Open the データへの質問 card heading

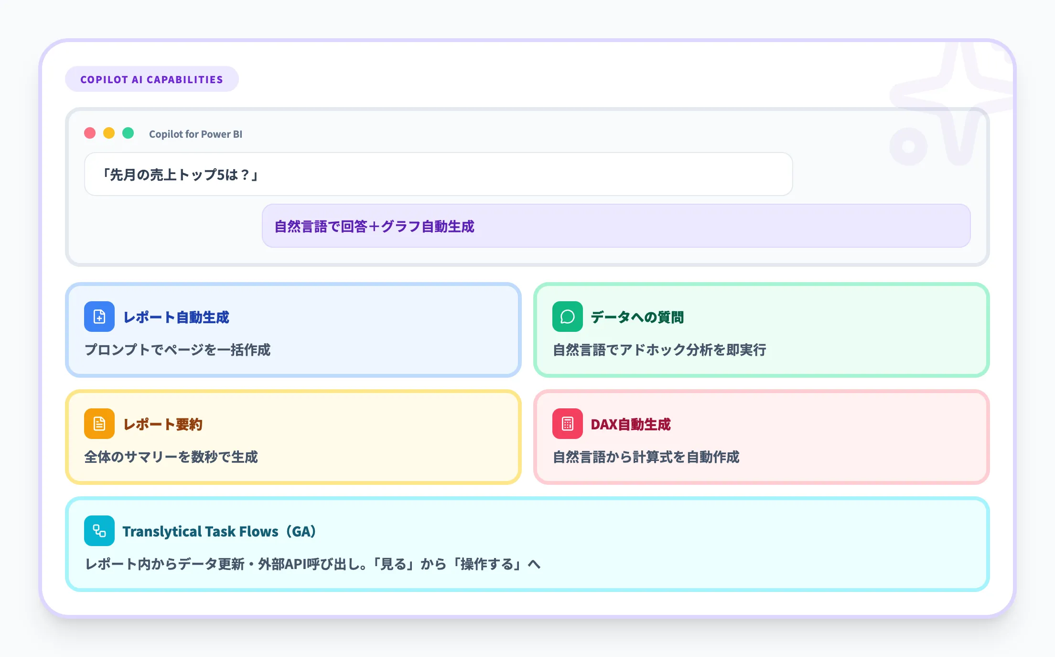pyautogui.click(x=637, y=317)
